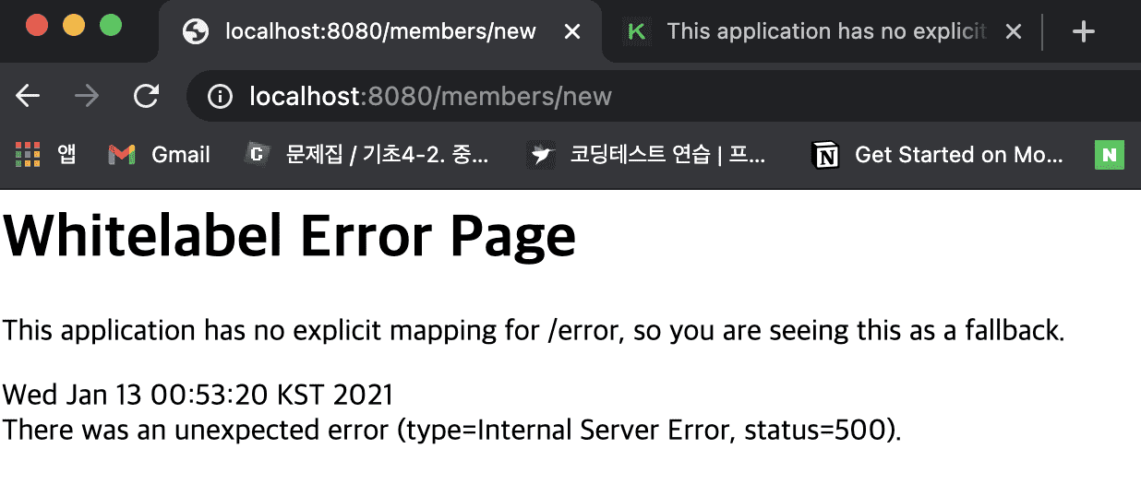
Task: Click the yellow minimize window button
Action: (74, 25)
